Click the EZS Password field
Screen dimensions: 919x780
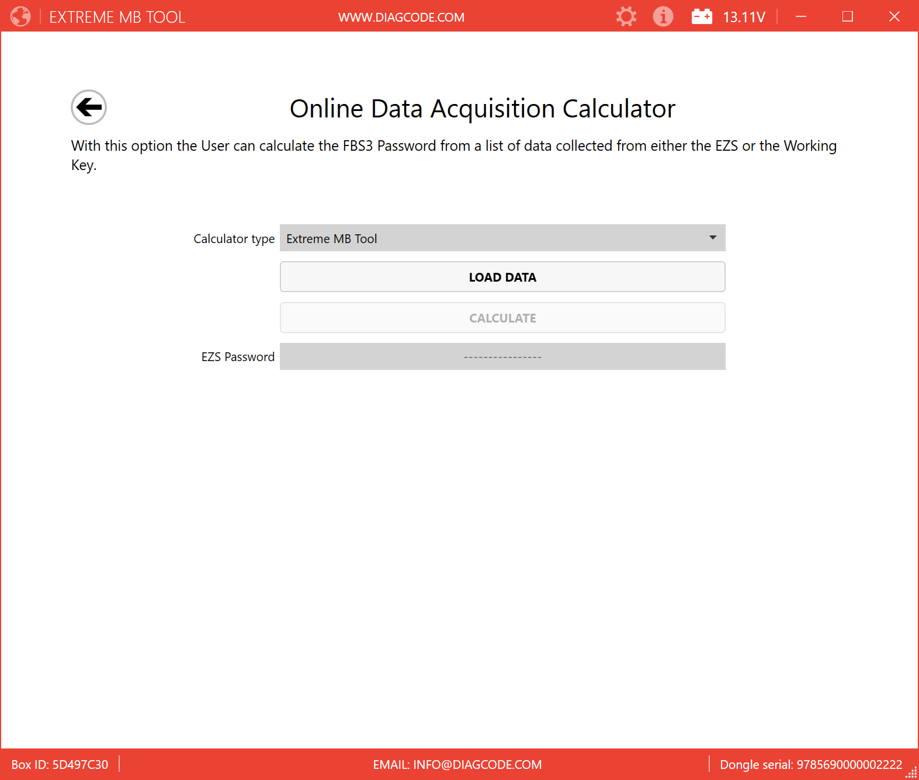pos(502,356)
